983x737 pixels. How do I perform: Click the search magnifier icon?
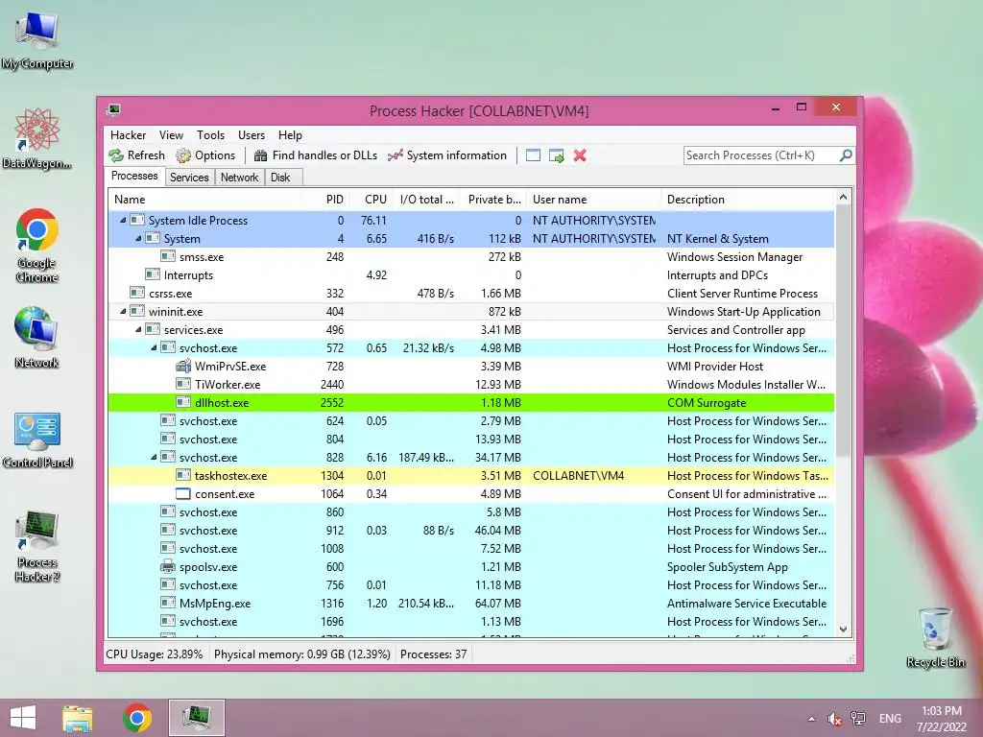[x=846, y=155]
